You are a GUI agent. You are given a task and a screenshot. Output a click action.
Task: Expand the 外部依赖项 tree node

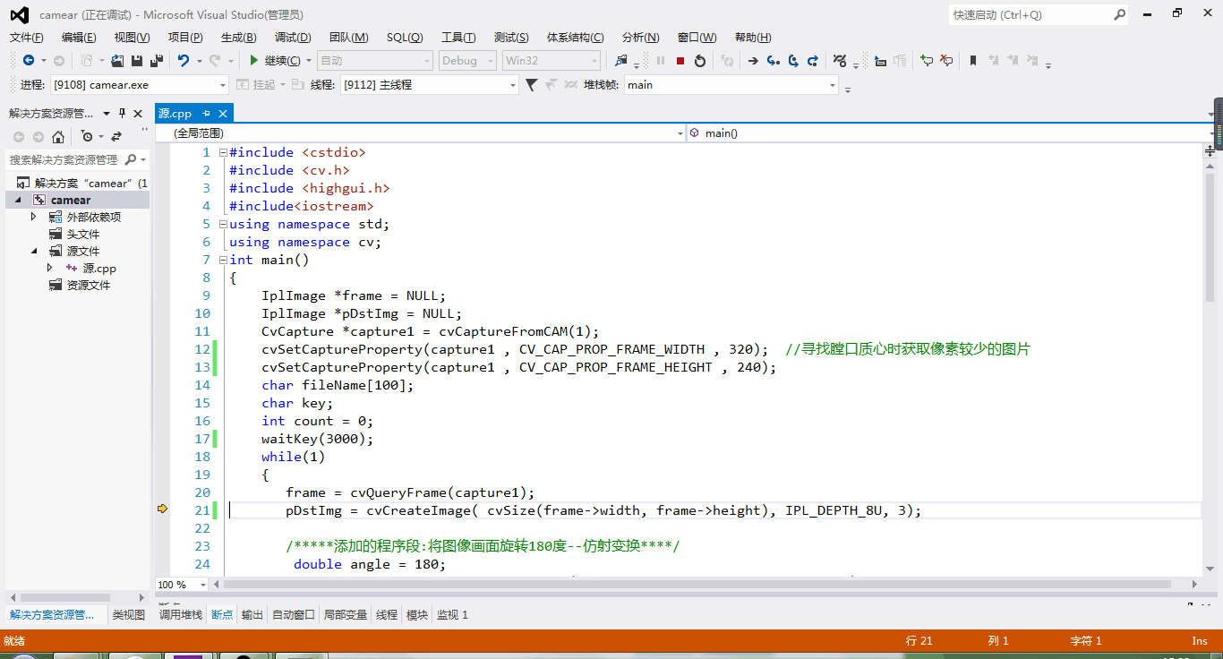(33, 217)
